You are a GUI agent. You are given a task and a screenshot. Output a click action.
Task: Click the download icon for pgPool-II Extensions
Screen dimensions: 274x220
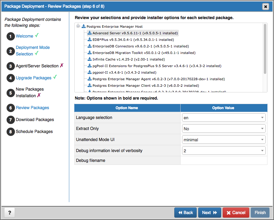point(90,66)
